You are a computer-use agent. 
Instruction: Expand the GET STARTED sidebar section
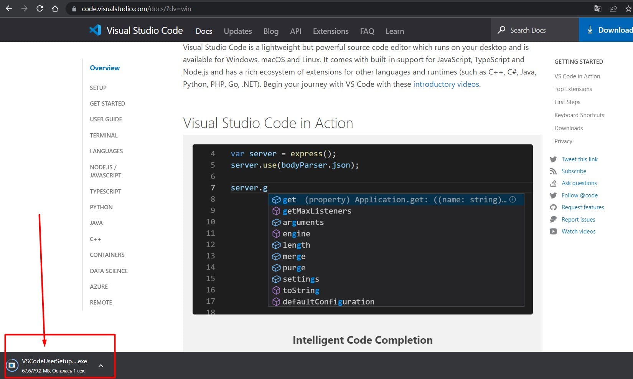point(107,104)
